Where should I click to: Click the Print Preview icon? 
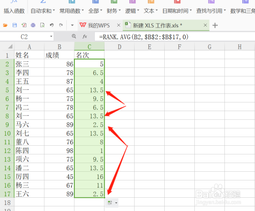(x=42, y=25)
